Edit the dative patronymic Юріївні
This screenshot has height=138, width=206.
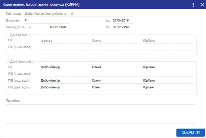(x=168, y=87)
